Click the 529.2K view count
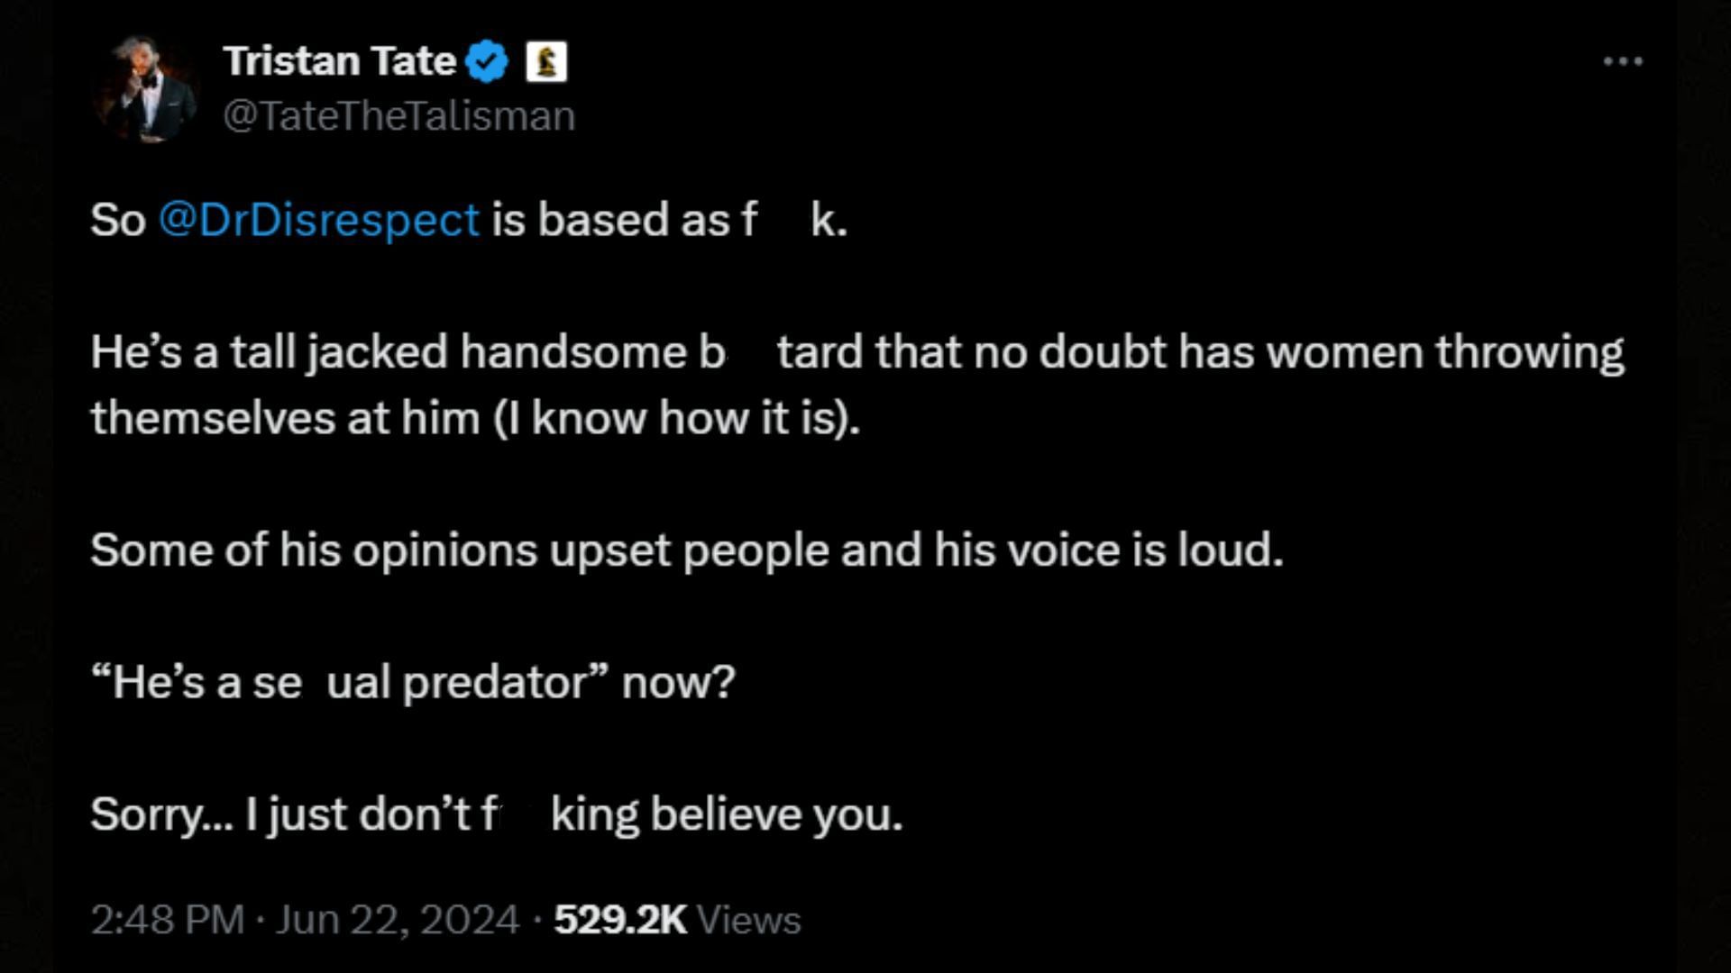 click(x=620, y=920)
